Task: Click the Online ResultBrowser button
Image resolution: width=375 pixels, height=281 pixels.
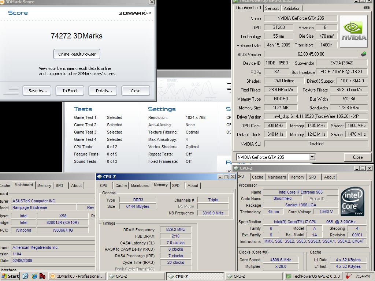Action: pos(77,54)
